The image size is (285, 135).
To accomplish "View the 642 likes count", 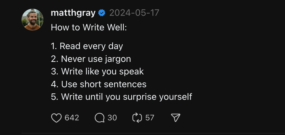I will (72, 118).
